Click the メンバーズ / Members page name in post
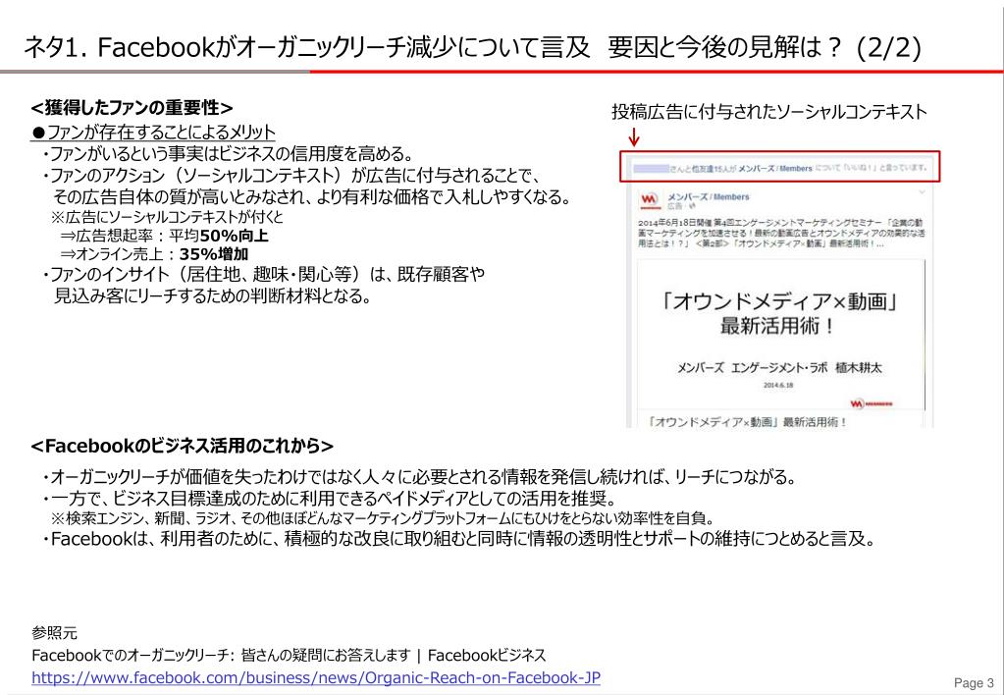 (x=708, y=196)
